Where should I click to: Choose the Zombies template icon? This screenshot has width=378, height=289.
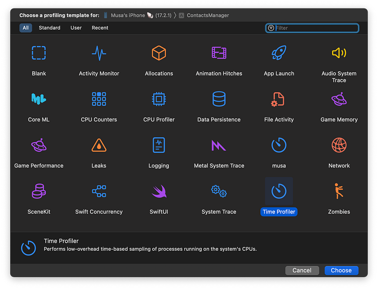pyautogui.click(x=339, y=191)
